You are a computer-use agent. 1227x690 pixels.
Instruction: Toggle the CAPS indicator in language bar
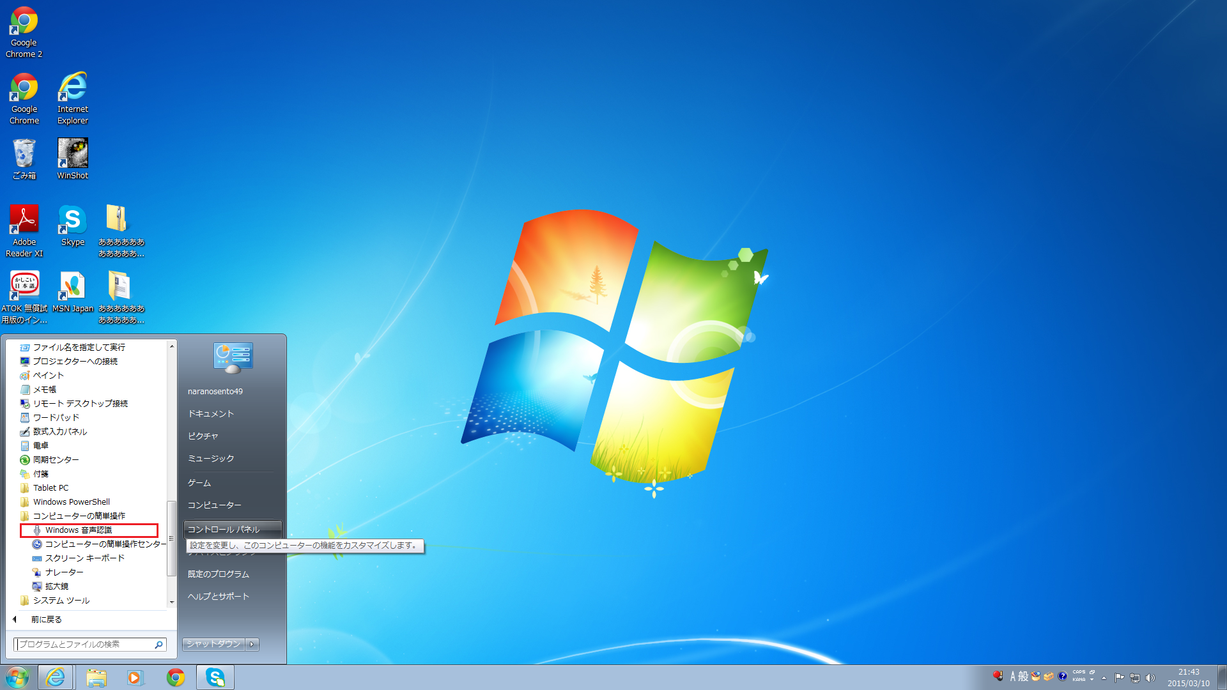(x=1079, y=672)
